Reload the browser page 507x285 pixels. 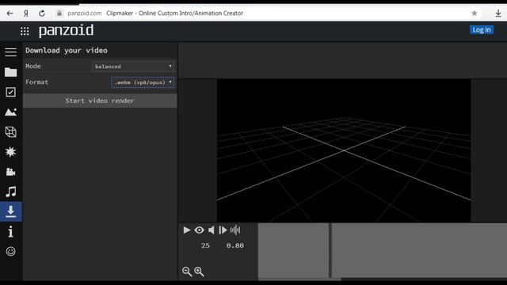(x=42, y=13)
